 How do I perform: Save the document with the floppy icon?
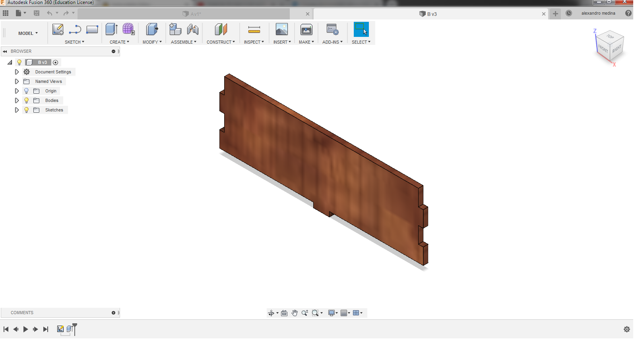(37, 13)
